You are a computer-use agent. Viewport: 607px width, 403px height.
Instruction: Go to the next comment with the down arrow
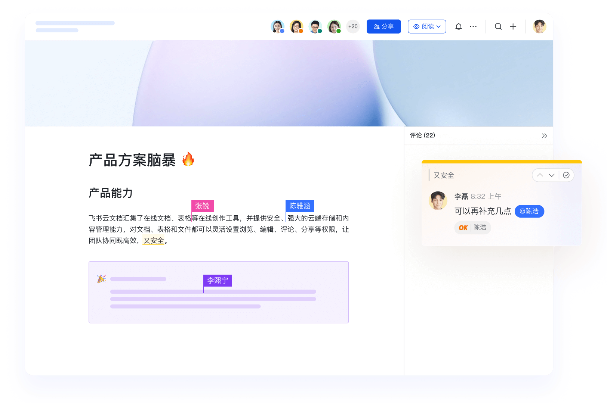(x=552, y=175)
